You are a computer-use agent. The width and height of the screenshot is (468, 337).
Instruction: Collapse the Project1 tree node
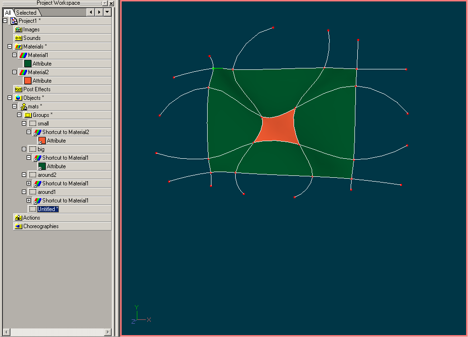5,21
